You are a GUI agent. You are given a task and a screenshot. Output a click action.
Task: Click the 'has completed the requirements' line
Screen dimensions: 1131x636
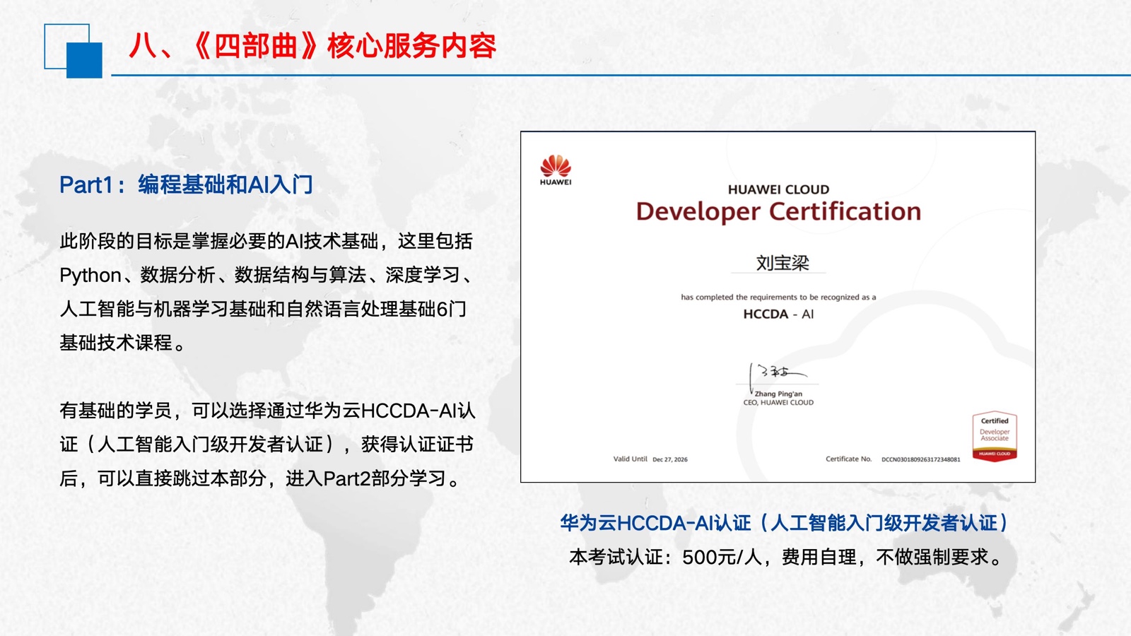click(778, 298)
